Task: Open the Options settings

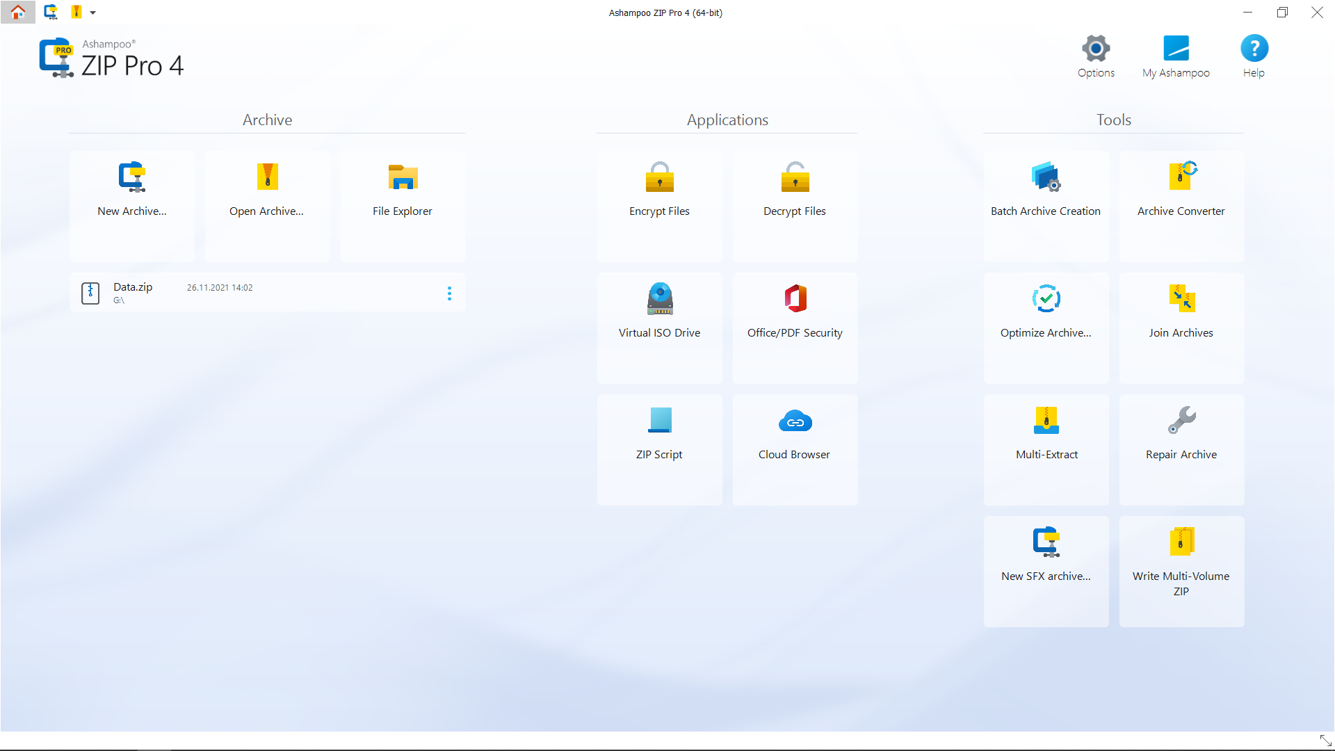Action: tap(1095, 56)
